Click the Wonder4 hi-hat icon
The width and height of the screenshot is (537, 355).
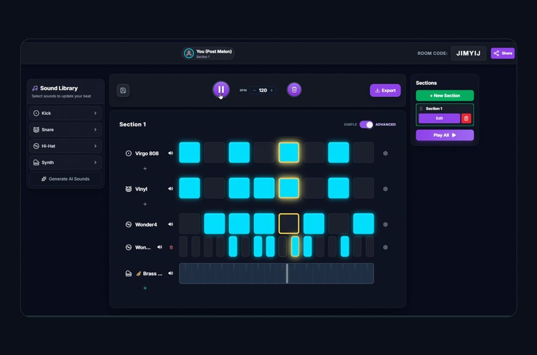click(129, 224)
